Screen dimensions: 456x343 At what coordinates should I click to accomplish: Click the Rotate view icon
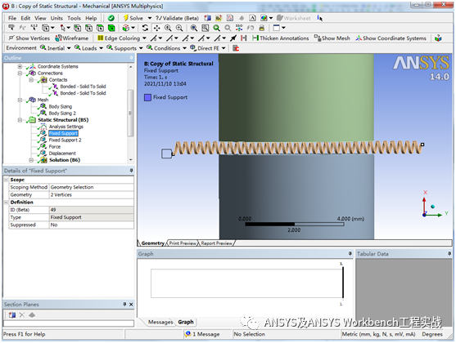pyautogui.click(x=145, y=28)
